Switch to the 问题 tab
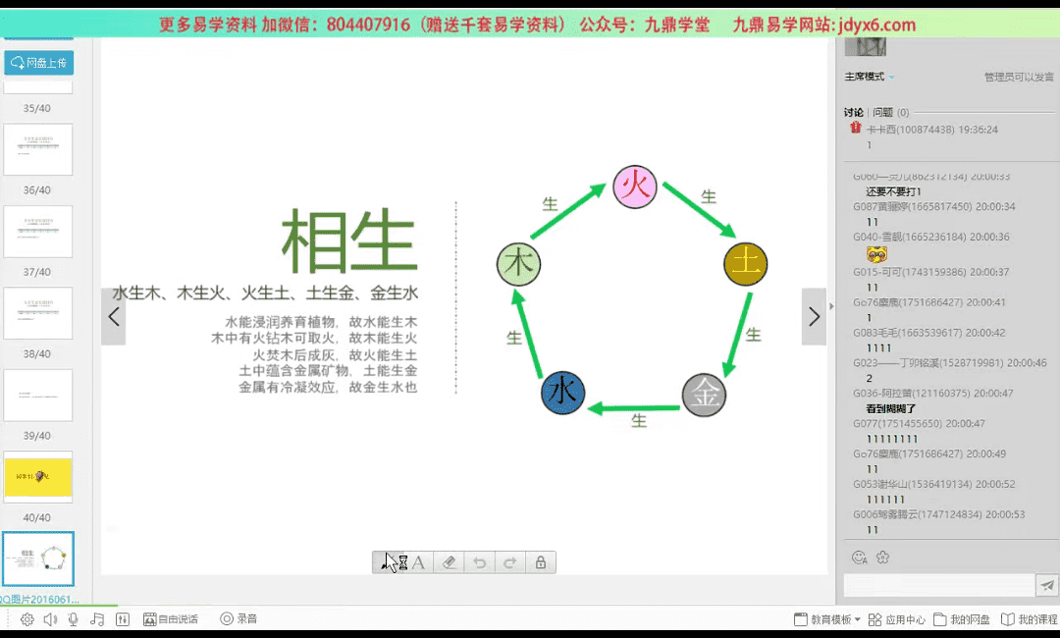 pos(882,113)
